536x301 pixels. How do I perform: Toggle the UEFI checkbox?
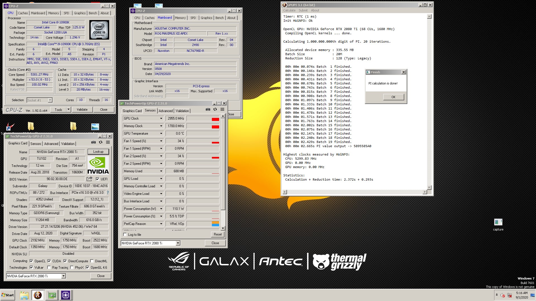(97, 179)
